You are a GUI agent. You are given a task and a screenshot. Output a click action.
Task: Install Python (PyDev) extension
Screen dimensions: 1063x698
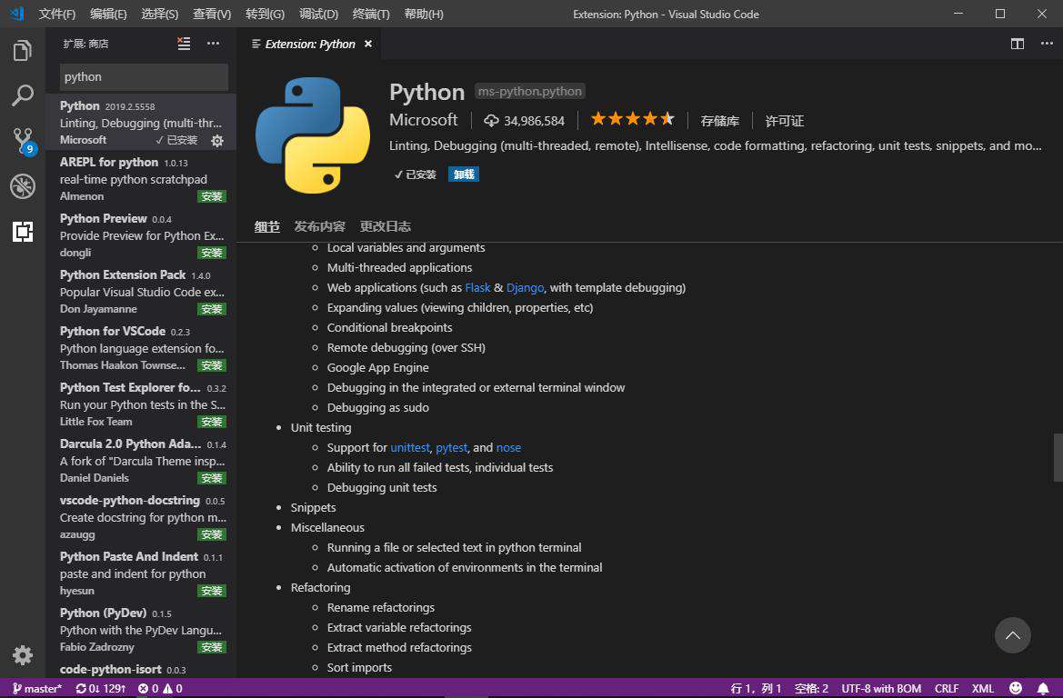(212, 647)
